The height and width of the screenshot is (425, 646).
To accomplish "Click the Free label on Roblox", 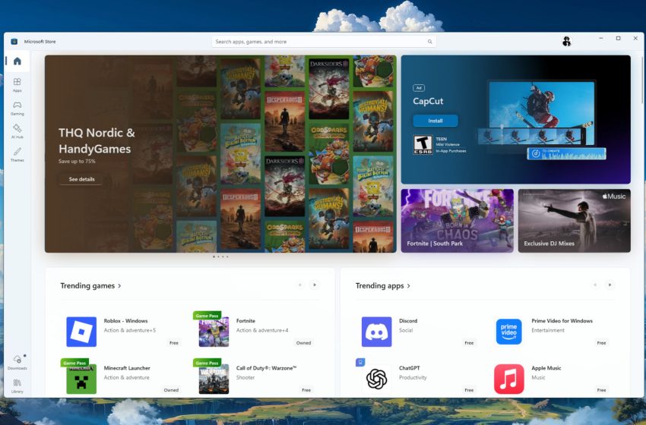I will 174,343.
